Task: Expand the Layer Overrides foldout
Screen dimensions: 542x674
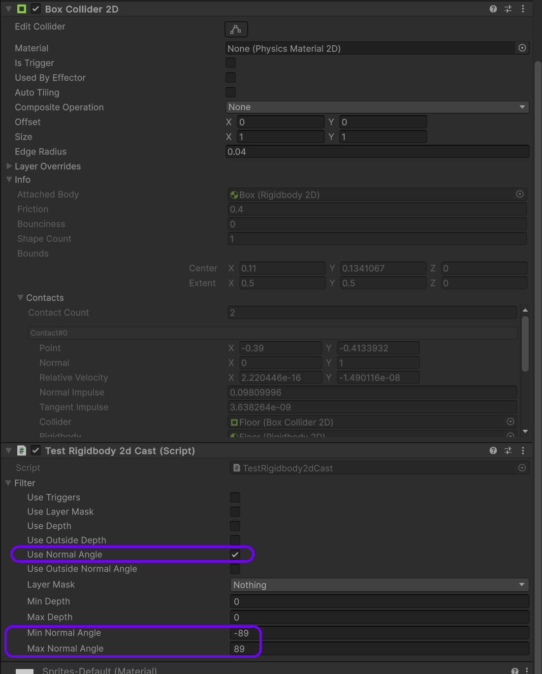Action: 9,166
